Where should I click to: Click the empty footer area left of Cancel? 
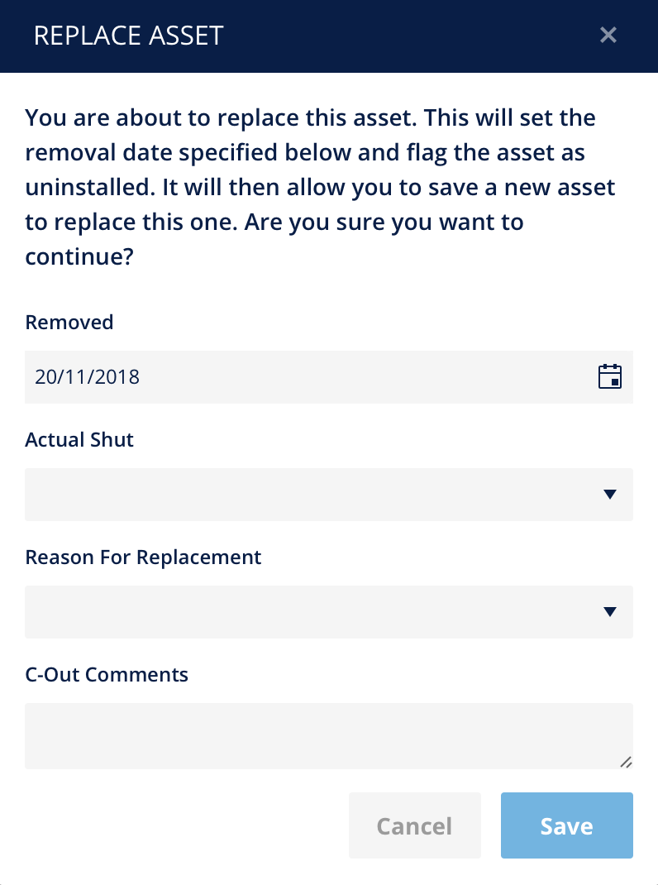click(180, 825)
